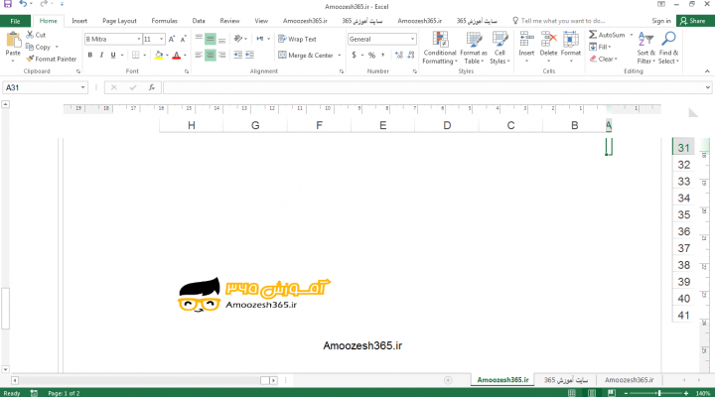Open Cell Styles gallery
Image resolution: width=715 pixels, height=397 pixels.
[x=500, y=48]
